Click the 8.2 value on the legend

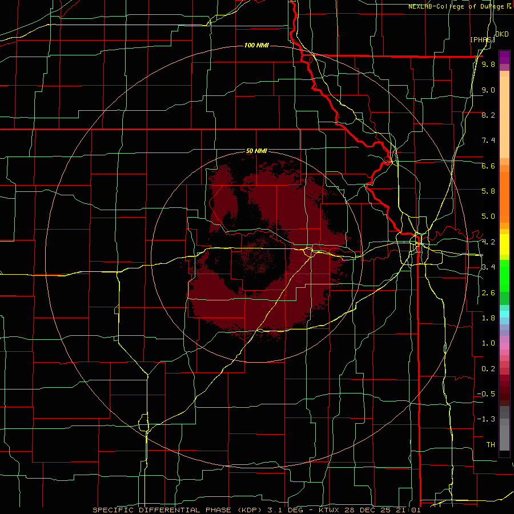point(488,115)
